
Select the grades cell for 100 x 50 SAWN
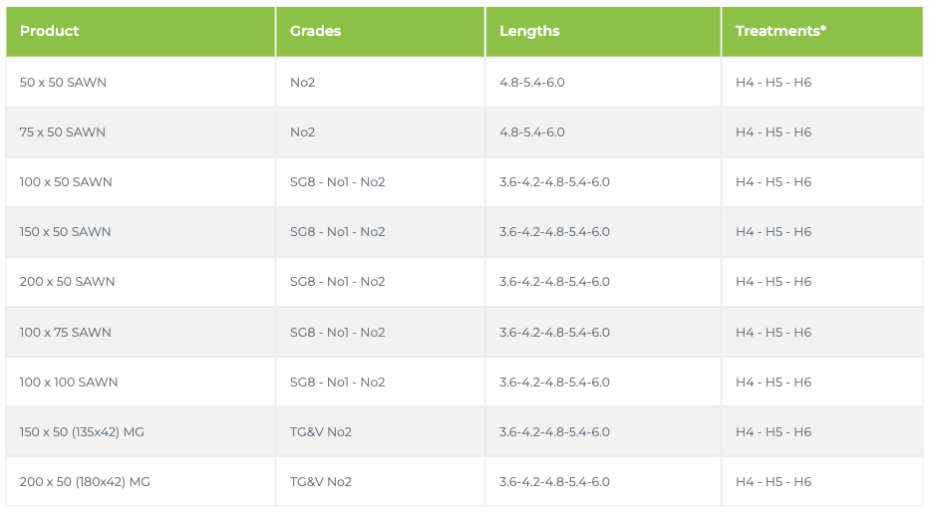(x=338, y=181)
